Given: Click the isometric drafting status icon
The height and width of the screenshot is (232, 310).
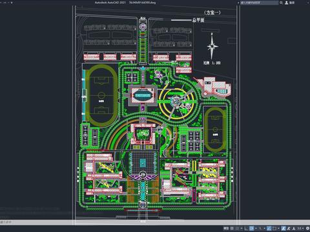Looking at the screenshot, I should pos(260,228).
